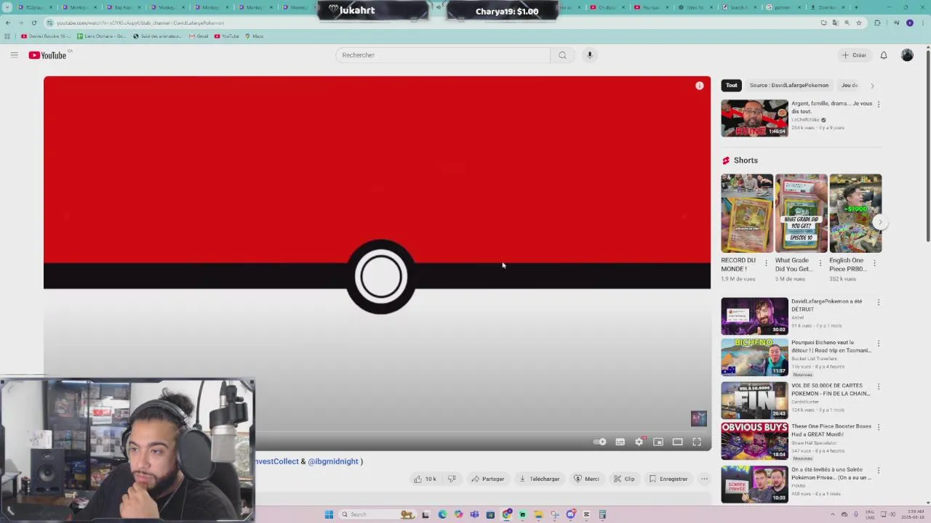Create a Clip of the video
The width and height of the screenshot is (931, 523).
(x=624, y=479)
